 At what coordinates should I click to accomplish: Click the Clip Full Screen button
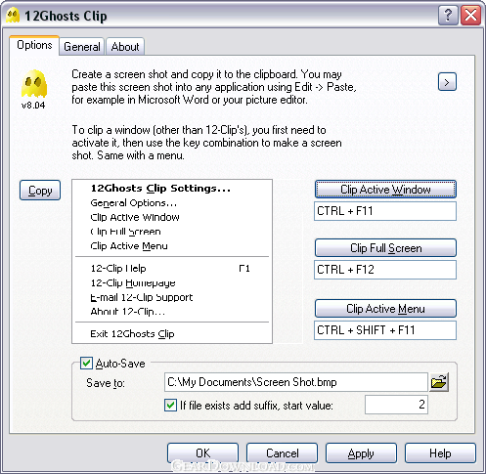385,248
